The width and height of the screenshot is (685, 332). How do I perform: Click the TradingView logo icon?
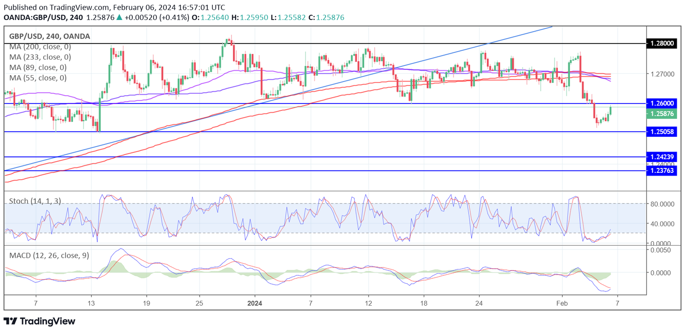coord(10,321)
